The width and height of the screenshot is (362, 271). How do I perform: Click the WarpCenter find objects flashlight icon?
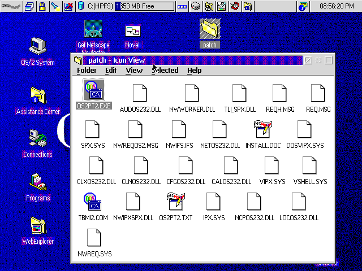pyautogui.click(x=55, y=6)
